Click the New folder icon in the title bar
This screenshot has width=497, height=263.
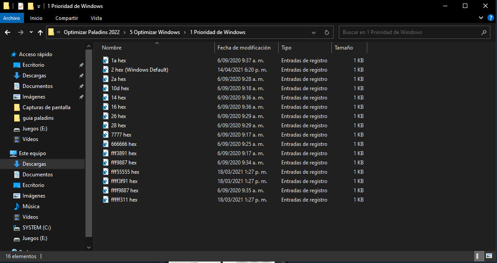coord(31,6)
